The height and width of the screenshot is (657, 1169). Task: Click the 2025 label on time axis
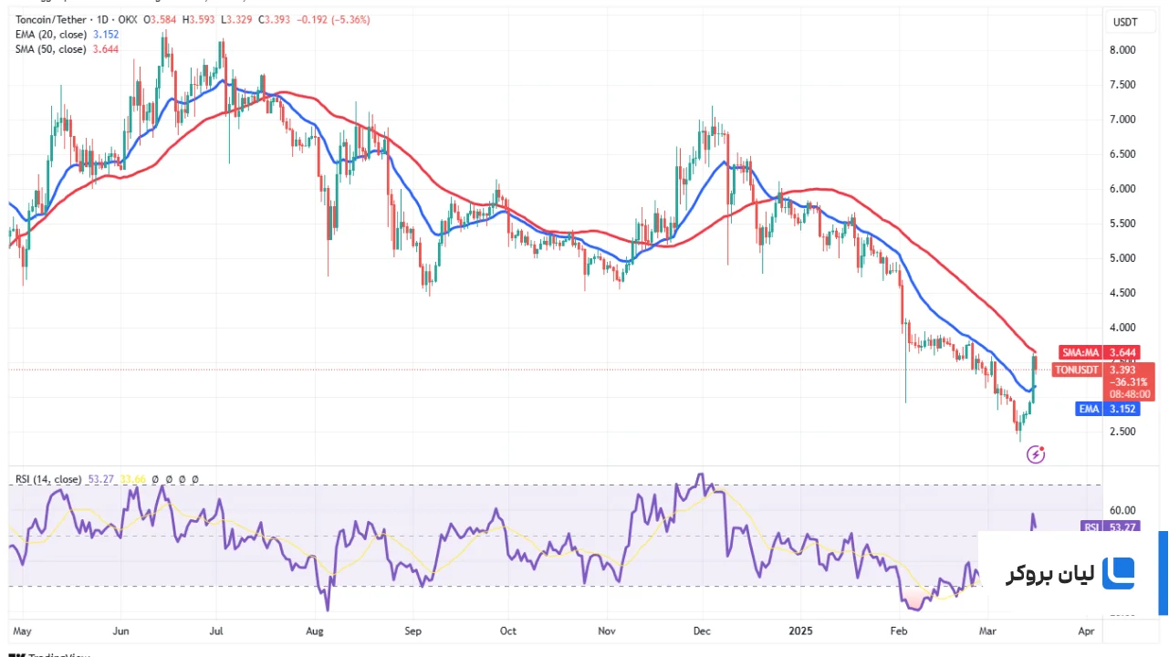pyautogui.click(x=800, y=631)
